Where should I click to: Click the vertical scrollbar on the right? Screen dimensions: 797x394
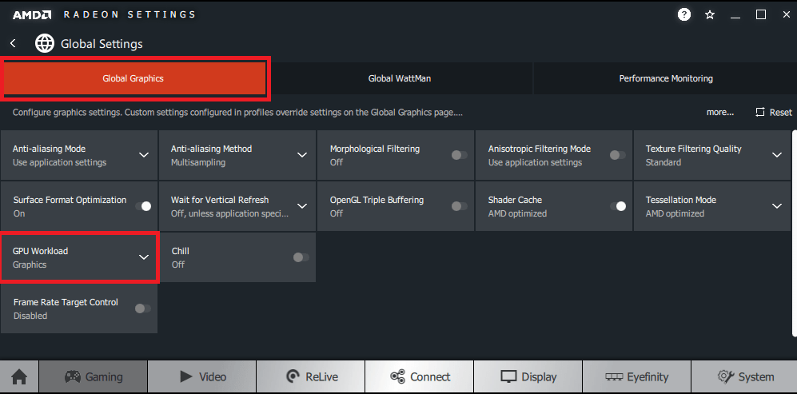(795, 233)
